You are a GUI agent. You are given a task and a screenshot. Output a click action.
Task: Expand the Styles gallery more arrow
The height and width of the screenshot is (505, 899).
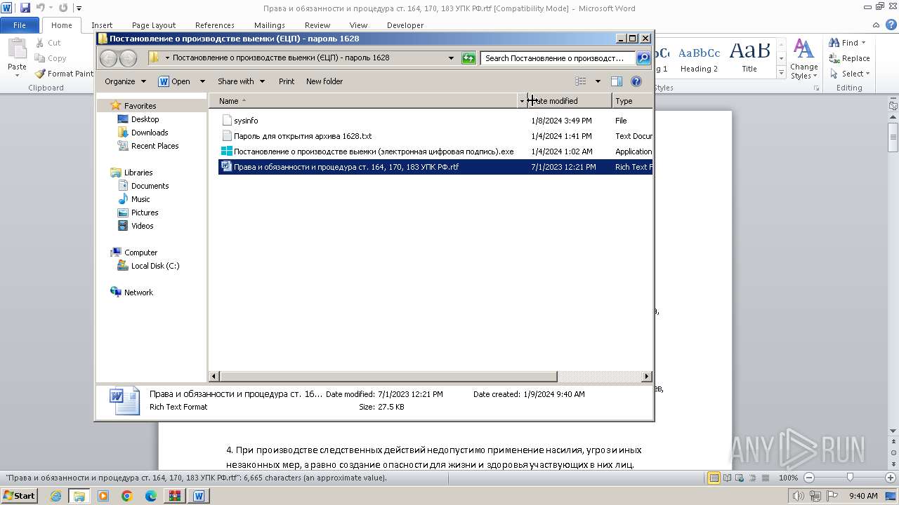click(781, 73)
